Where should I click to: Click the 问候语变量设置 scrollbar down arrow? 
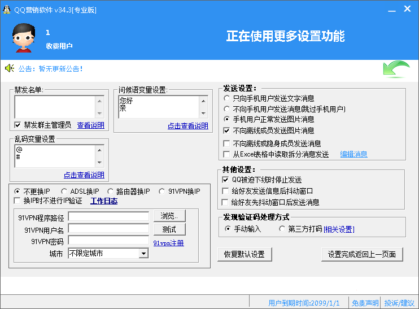(x=203, y=114)
